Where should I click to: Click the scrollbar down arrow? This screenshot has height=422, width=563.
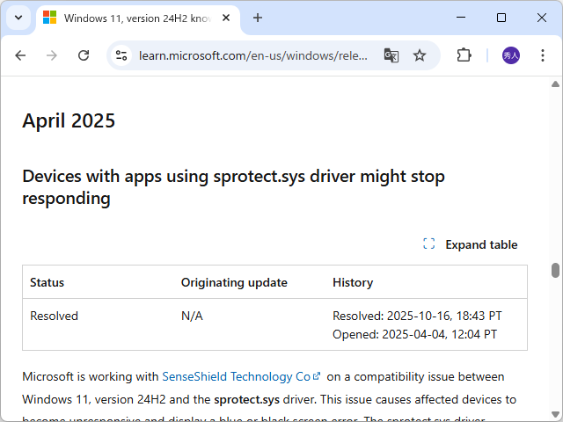click(555, 414)
